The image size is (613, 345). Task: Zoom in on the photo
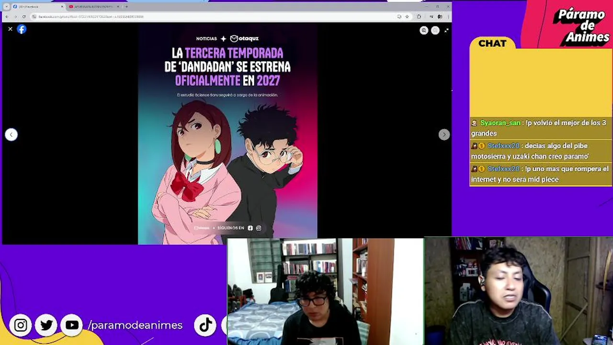click(424, 30)
